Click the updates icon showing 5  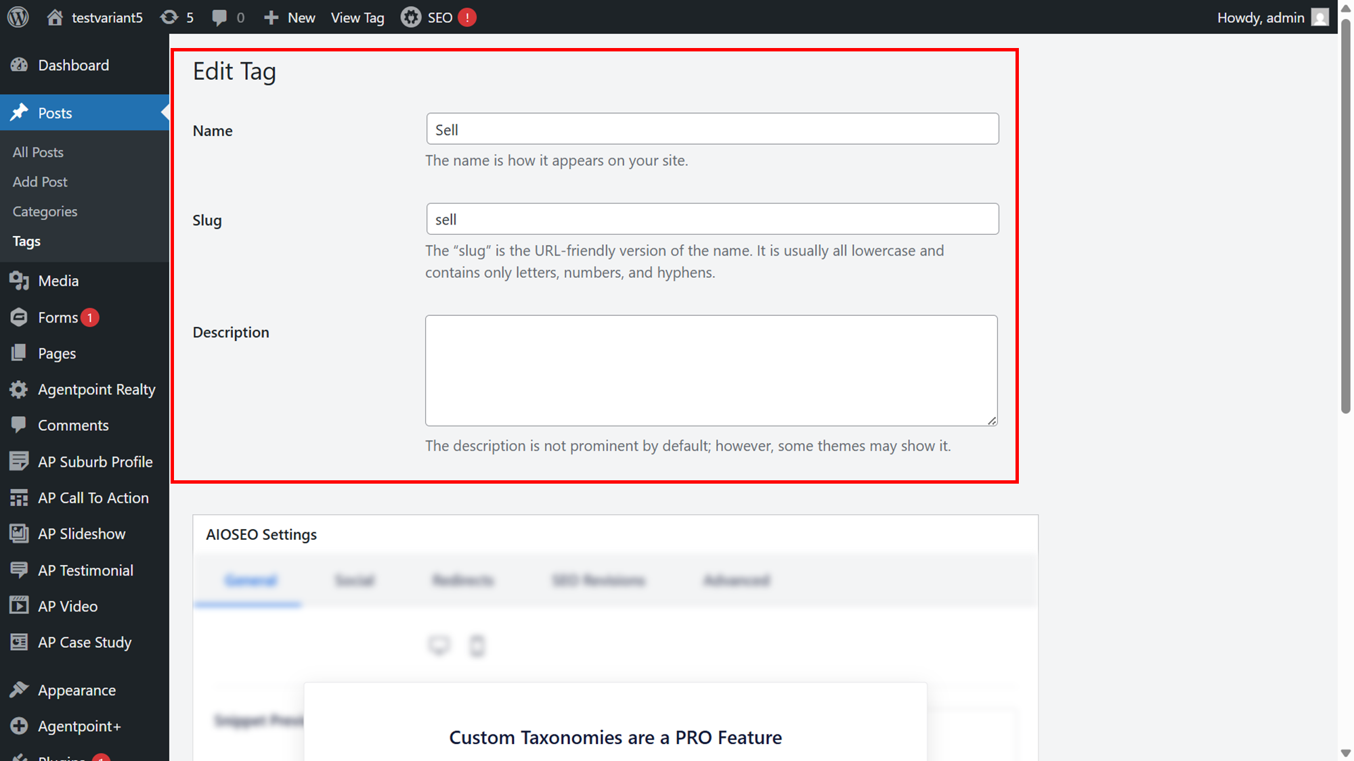coord(169,17)
